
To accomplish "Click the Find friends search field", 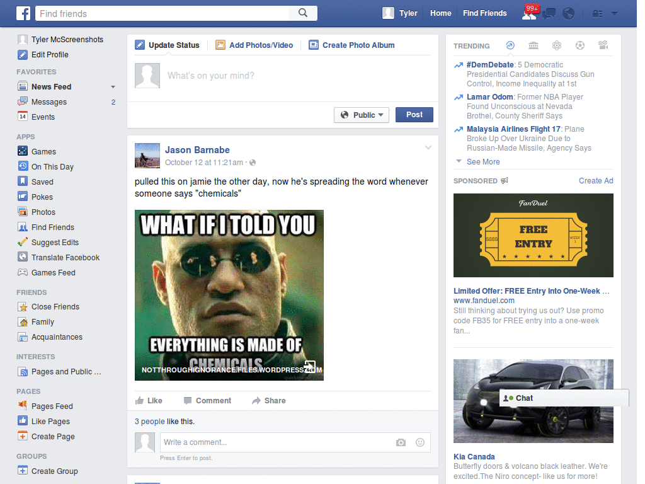I will [162, 13].
